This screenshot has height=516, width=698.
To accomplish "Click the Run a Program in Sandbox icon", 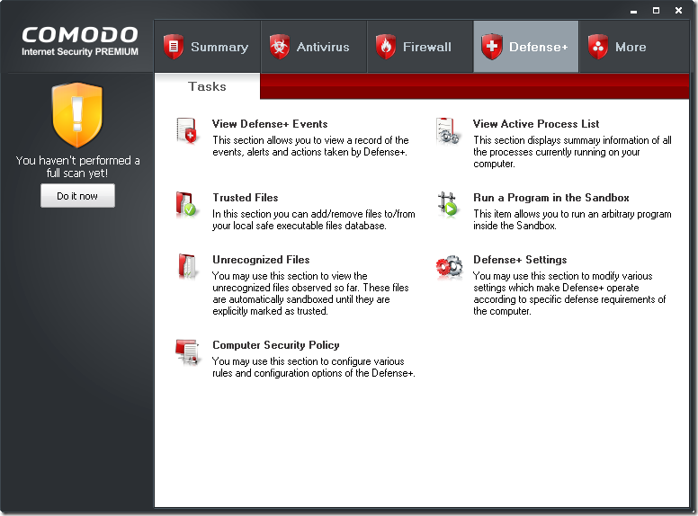I will click(x=447, y=204).
